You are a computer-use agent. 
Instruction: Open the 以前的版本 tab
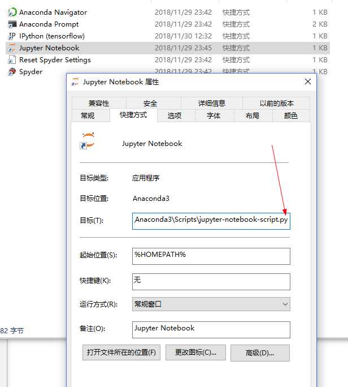pos(276,103)
